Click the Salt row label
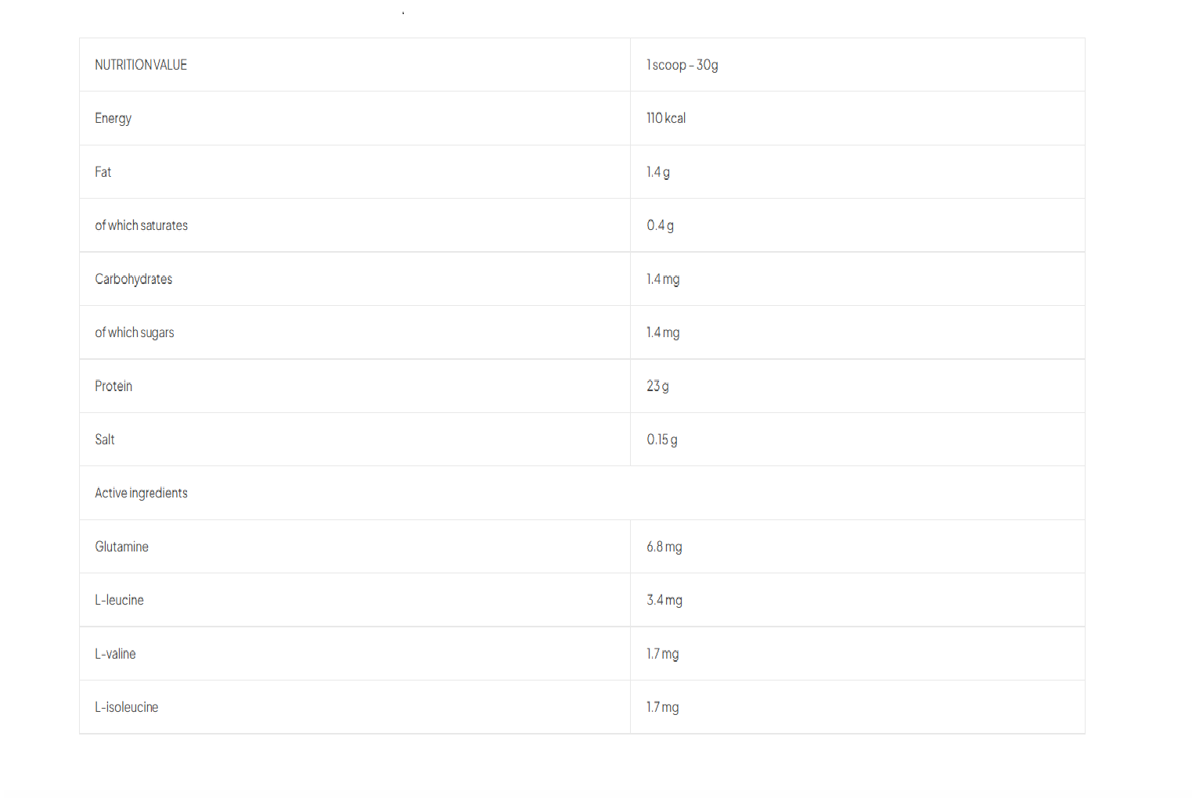 pos(105,440)
